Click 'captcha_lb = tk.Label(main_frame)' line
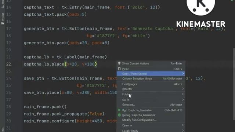Screen dimensions: 235x132 (x=65, y=57)
